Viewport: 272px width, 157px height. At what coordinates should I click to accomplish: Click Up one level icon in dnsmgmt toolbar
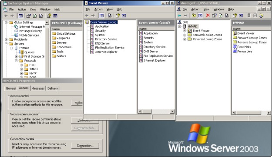(194, 16)
